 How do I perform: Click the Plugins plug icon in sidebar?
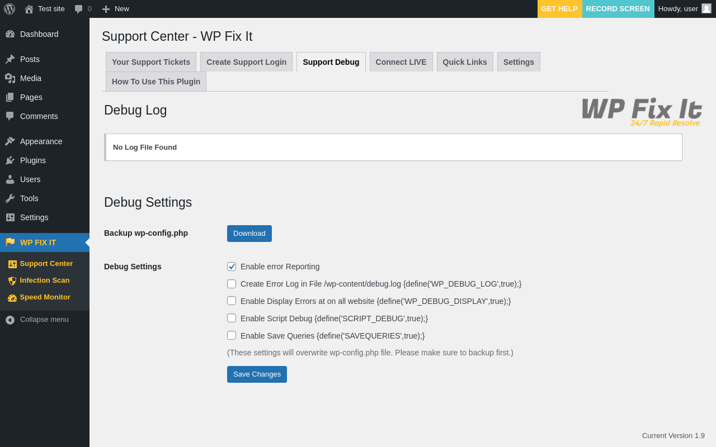point(10,160)
